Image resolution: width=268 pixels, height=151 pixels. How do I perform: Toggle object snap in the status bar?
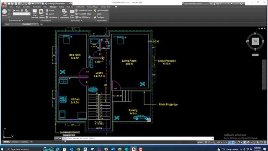click(x=233, y=143)
